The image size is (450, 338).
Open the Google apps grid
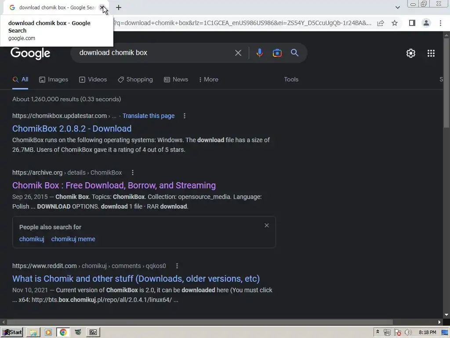tap(431, 53)
